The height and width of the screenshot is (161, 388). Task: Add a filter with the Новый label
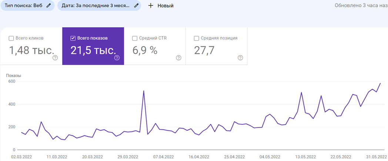165,6
